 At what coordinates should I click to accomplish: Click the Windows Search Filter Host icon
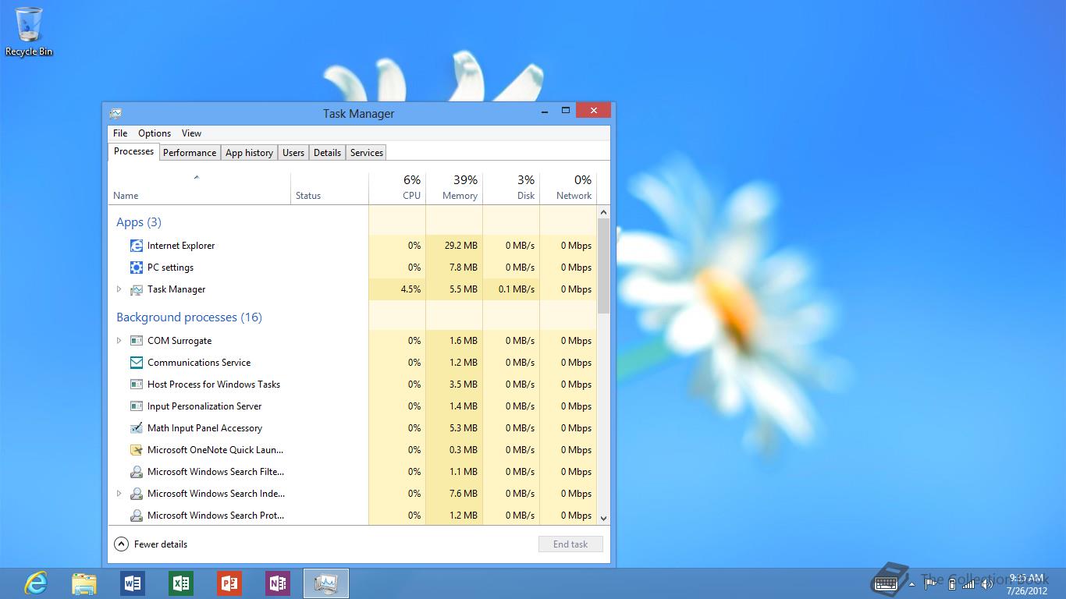[x=137, y=472]
